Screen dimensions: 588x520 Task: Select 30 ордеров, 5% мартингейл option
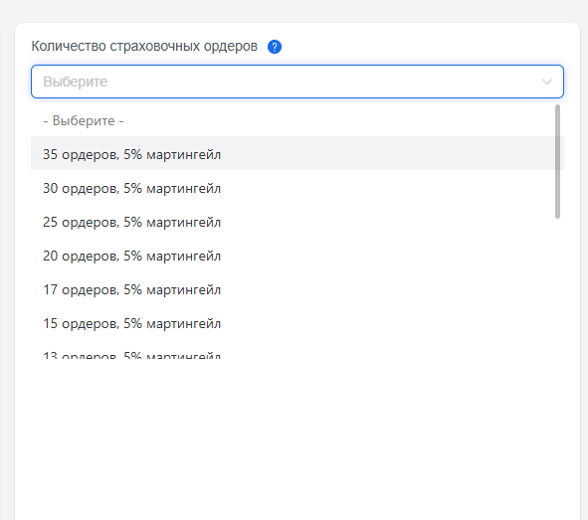(x=297, y=188)
